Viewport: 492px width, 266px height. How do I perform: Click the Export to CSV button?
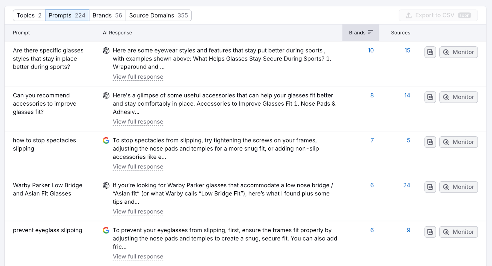click(x=438, y=15)
